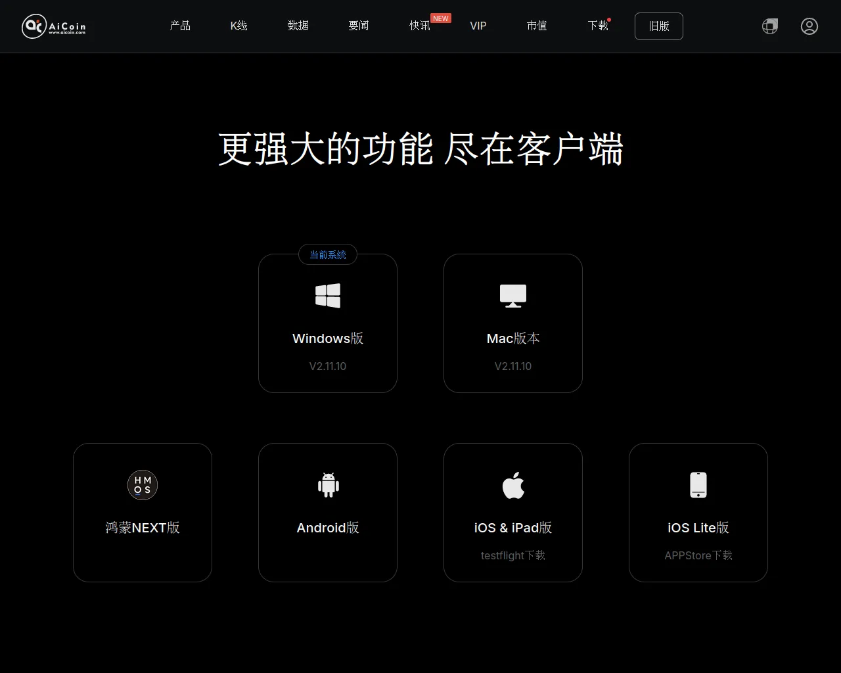This screenshot has height=673, width=841.
Task: Click the 更强大的功能 尽在客户端 headline
Action: point(420,149)
